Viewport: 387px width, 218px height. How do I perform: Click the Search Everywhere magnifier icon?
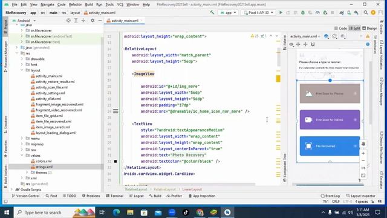click(366, 13)
